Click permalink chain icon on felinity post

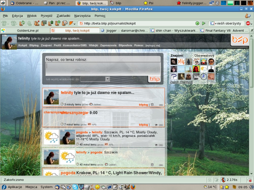[x=161, y=105]
